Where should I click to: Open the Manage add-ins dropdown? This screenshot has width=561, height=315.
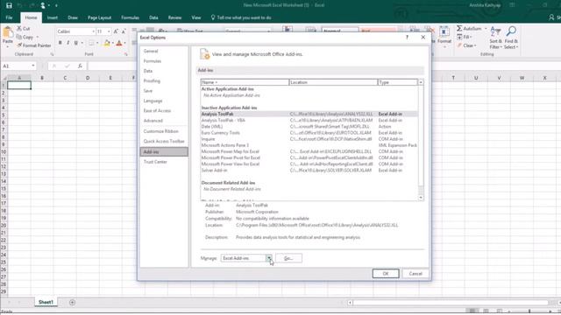point(269,258)
